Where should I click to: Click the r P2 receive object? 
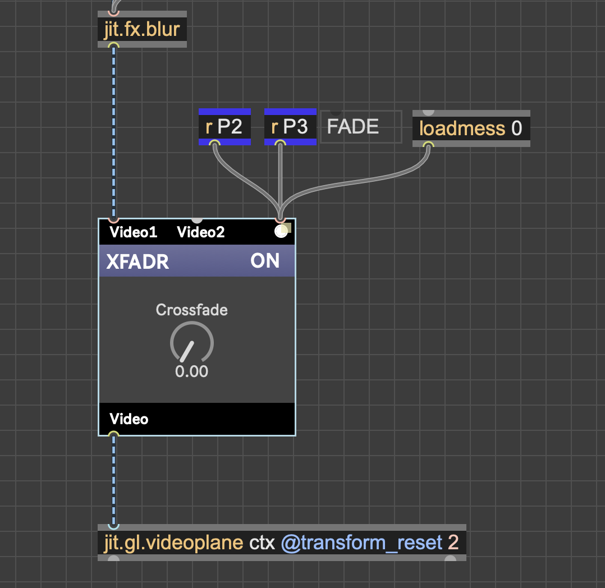tap(224, 127)
